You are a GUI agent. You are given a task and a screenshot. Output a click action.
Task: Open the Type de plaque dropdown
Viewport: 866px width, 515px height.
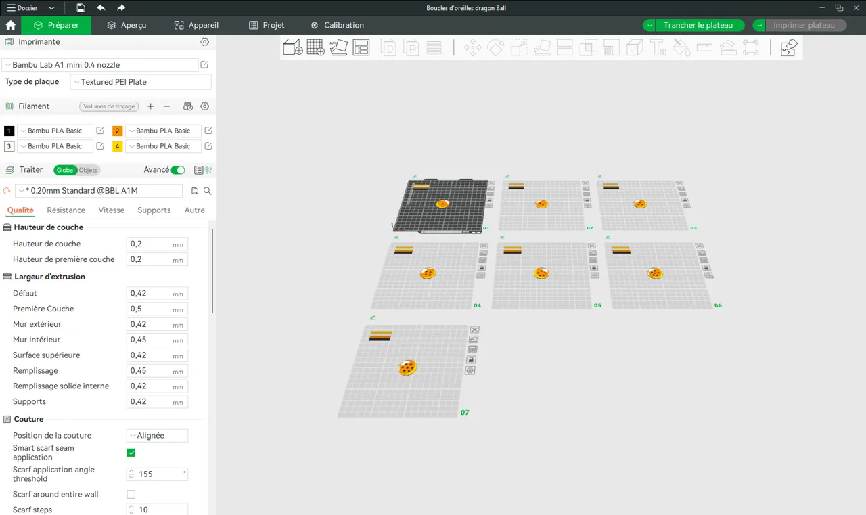[141, 82]
